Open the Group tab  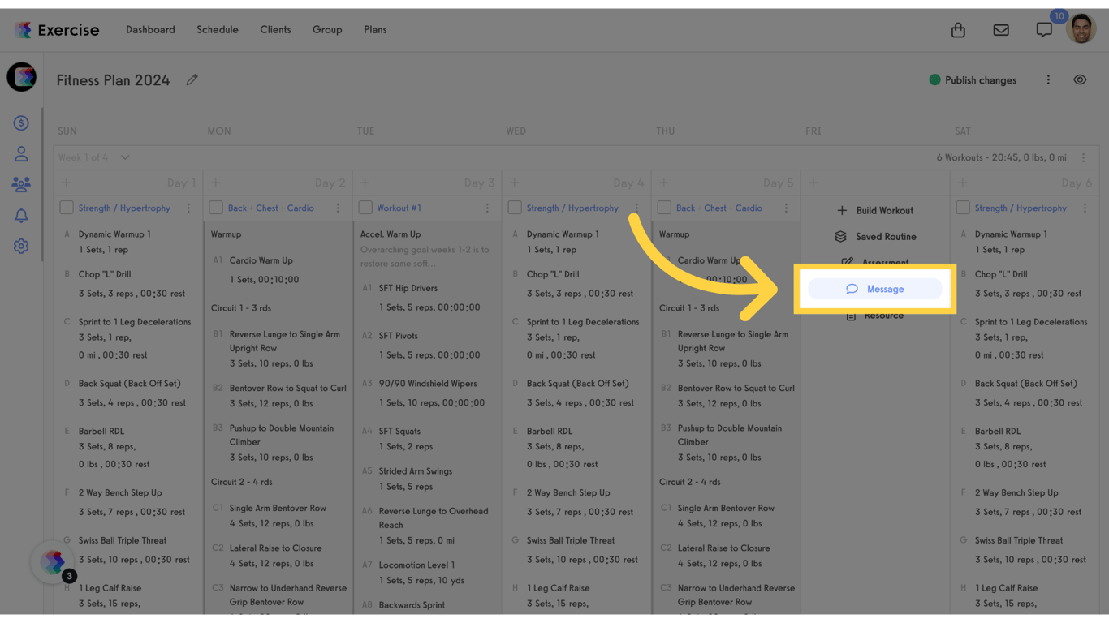(327, 30)
